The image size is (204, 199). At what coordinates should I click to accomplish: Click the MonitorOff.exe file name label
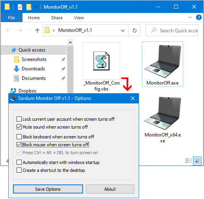click(162, 83)
